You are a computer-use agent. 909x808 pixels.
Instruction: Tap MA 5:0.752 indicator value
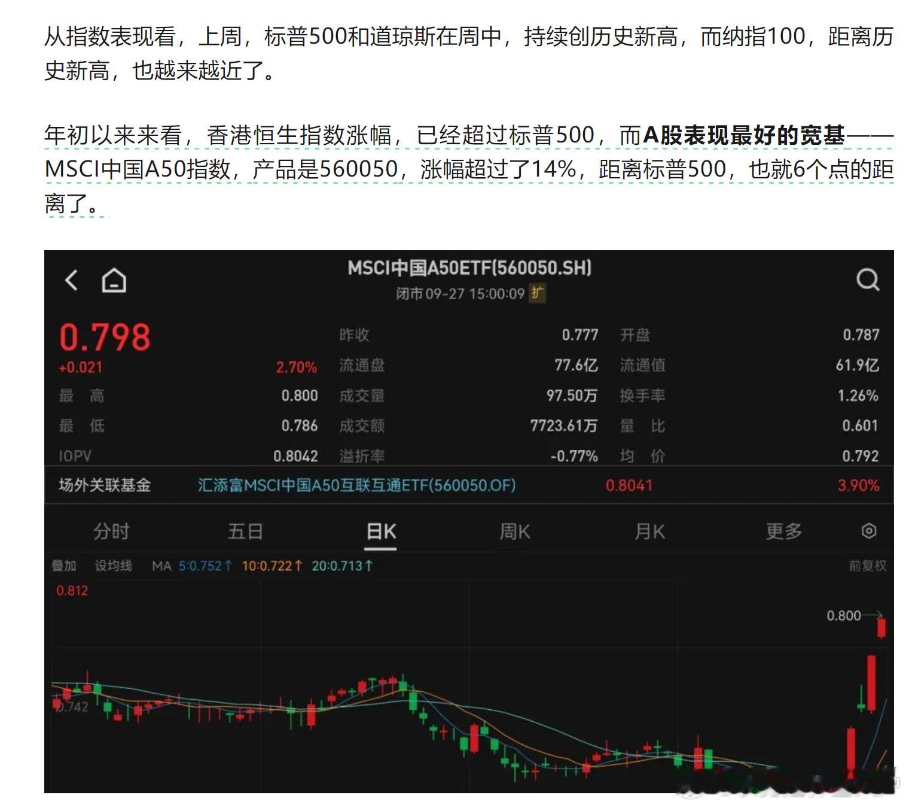pos(205,566)
